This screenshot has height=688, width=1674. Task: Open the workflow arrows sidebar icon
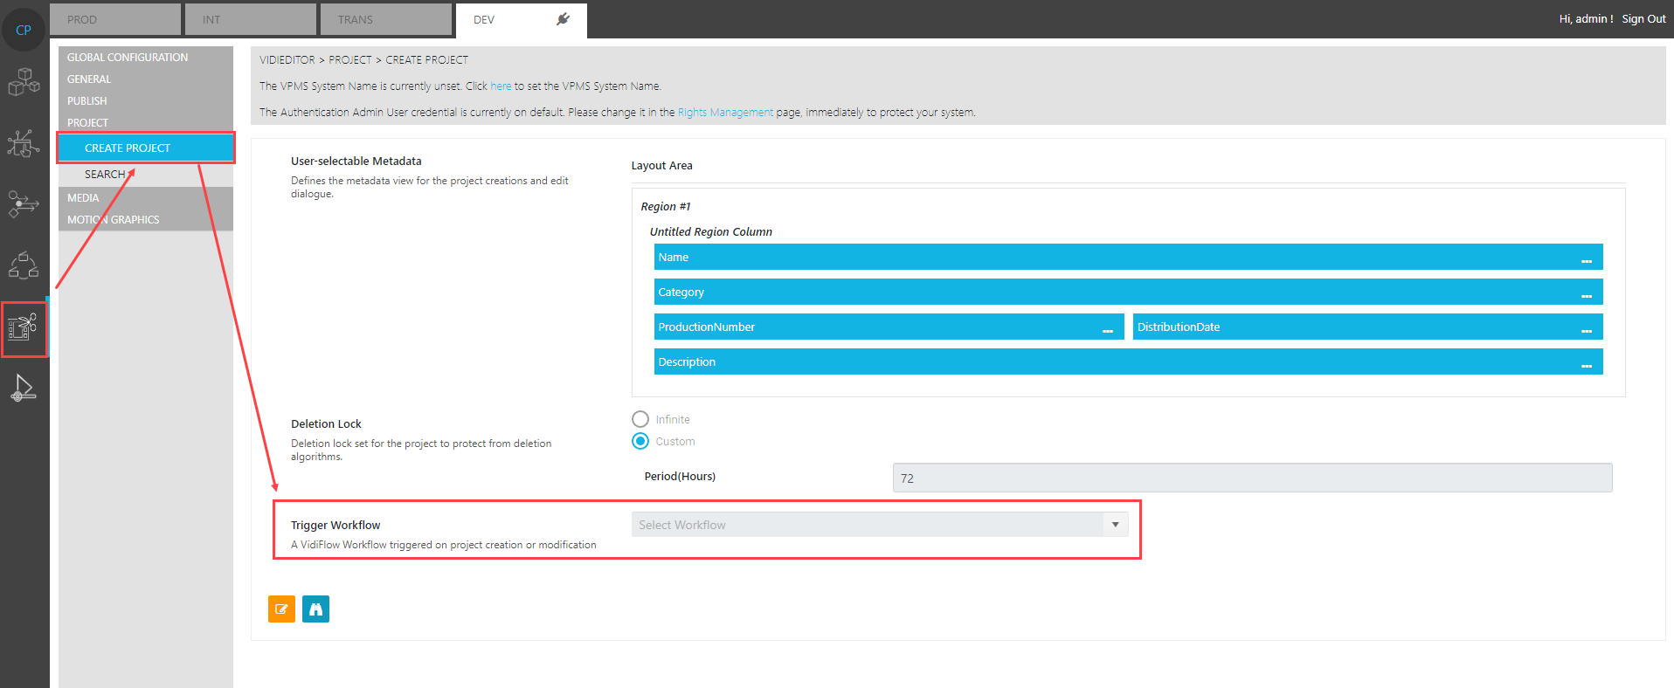pyautogui.click(x=24, y=204)
